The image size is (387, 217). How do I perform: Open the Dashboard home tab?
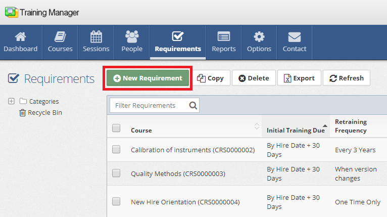coord(21,42)
